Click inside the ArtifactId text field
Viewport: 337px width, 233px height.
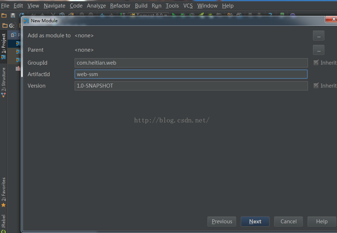coord(191,74)
